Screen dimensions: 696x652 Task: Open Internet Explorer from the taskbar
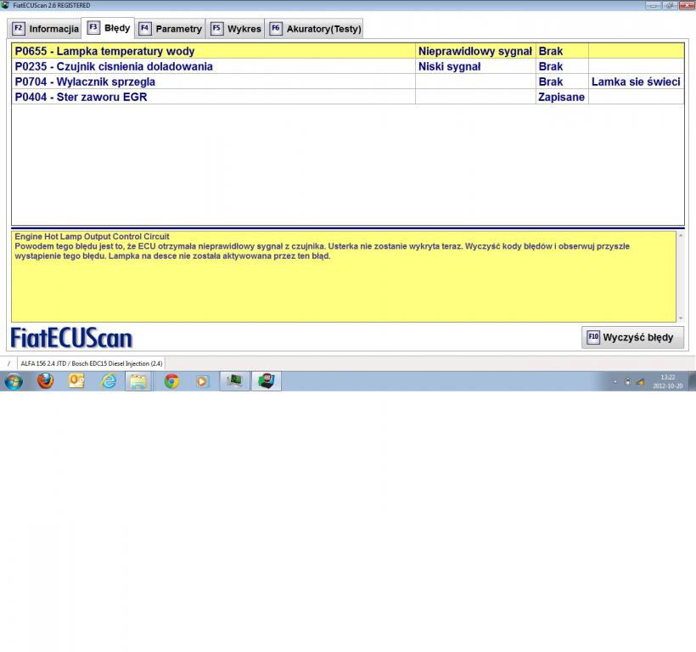[x=109, y=381]
